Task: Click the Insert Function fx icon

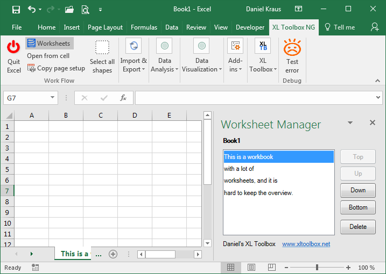Action: [123, 98]
